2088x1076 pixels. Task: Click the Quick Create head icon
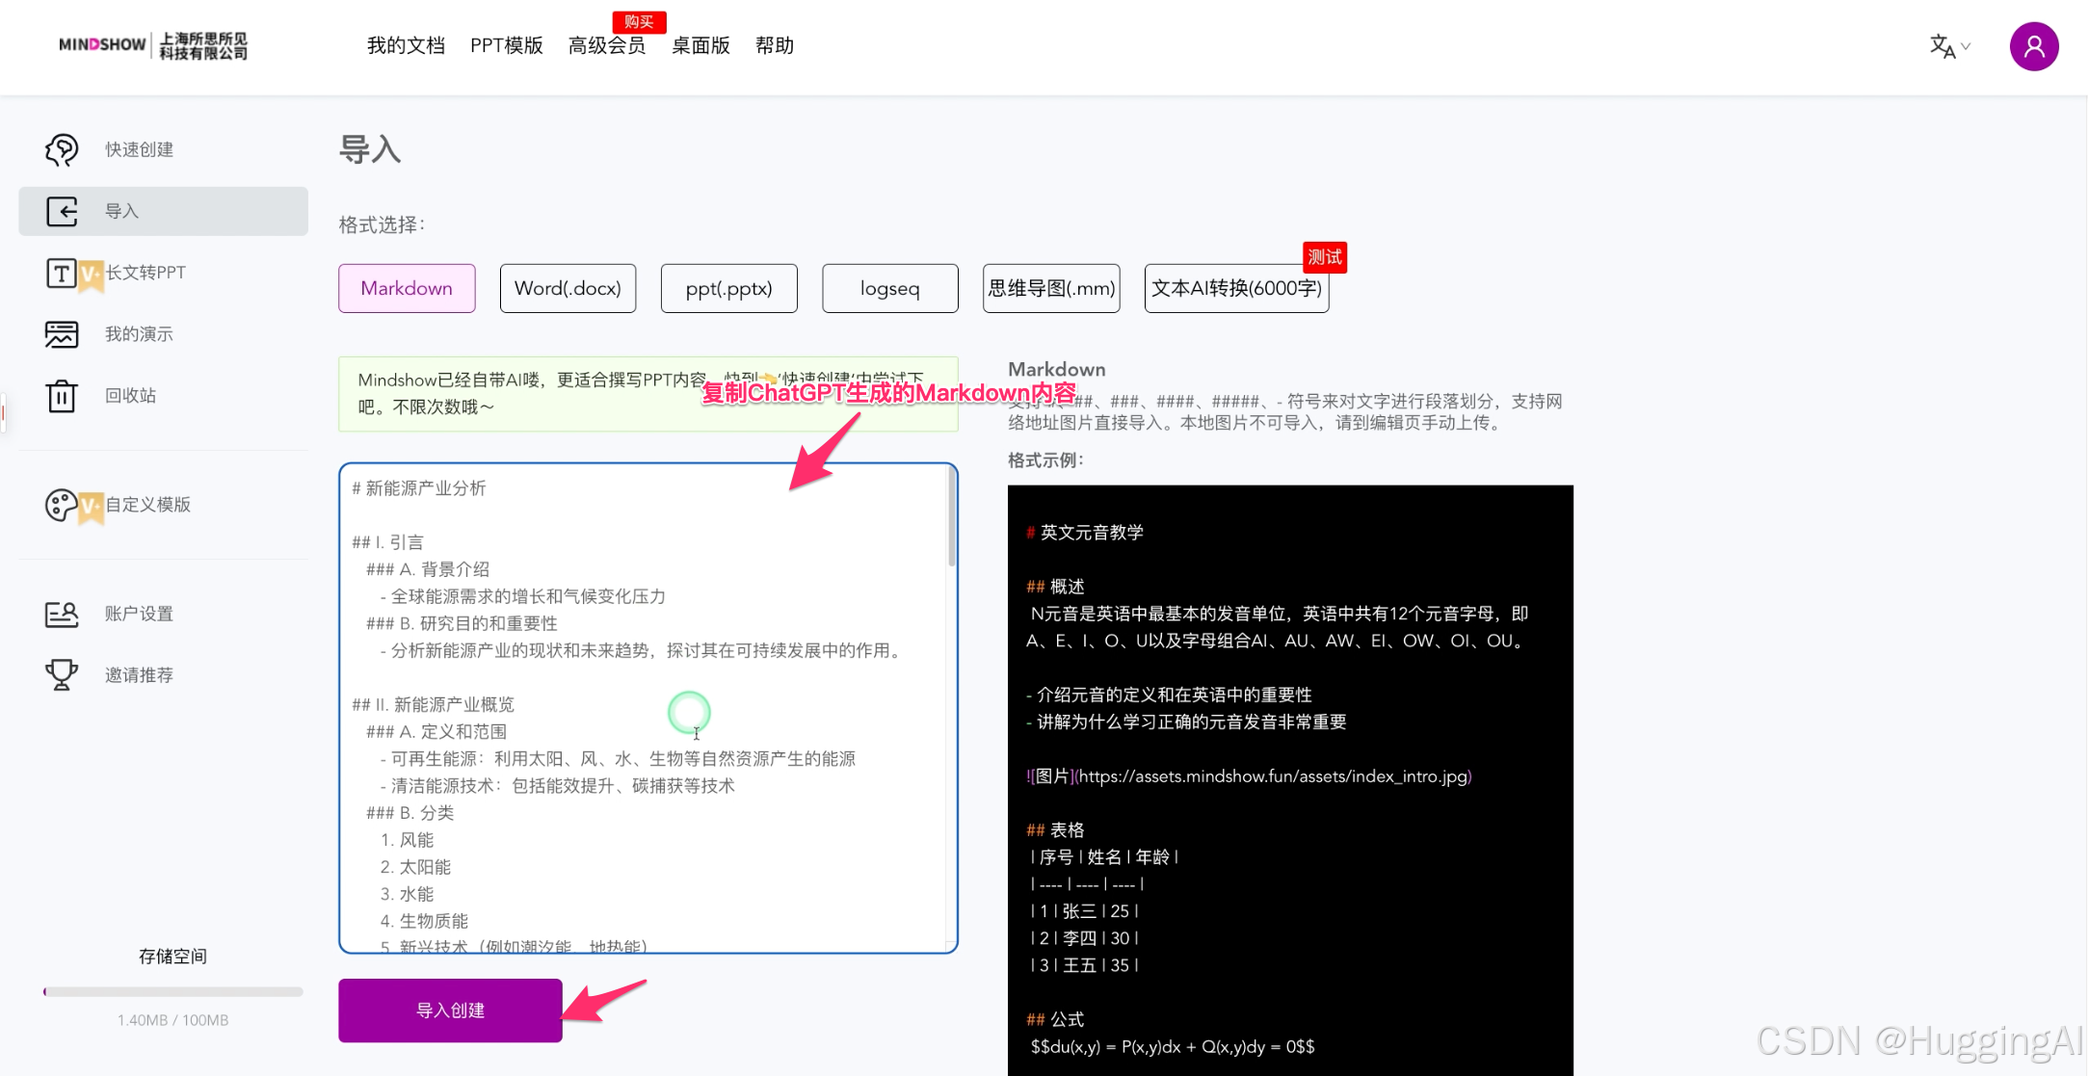62,149
